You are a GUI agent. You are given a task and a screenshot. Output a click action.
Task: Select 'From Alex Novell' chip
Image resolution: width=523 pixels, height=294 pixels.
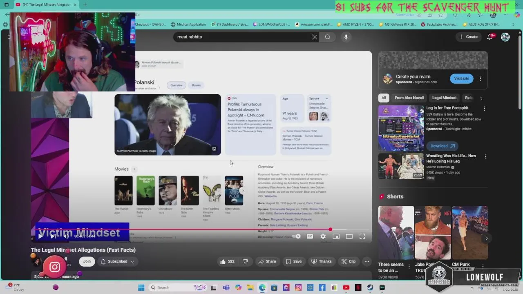click(x=409, y=98)
